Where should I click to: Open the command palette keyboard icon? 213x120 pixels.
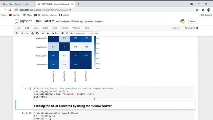97,33
